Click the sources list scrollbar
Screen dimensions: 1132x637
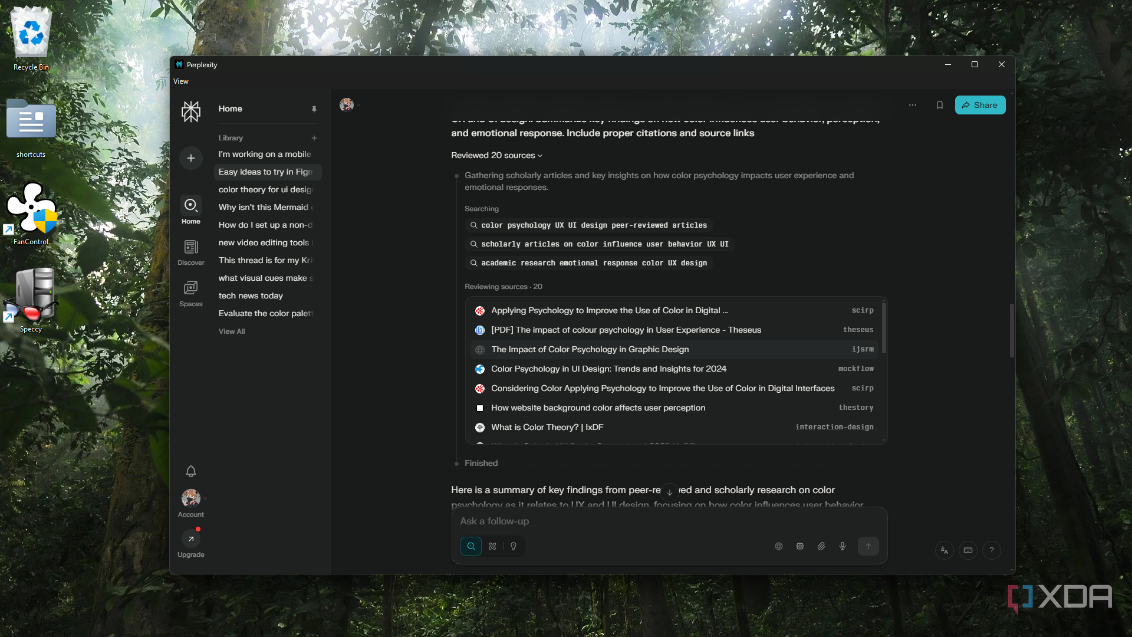click(883, 329)
